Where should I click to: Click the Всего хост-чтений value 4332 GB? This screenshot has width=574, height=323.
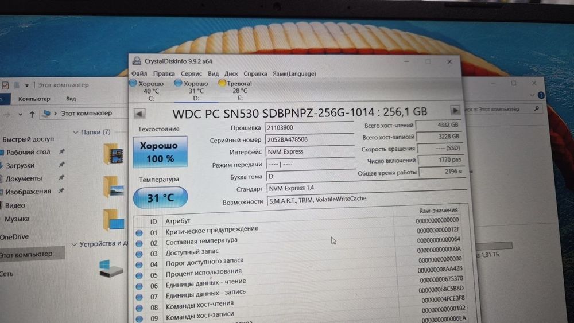point(438,124)
